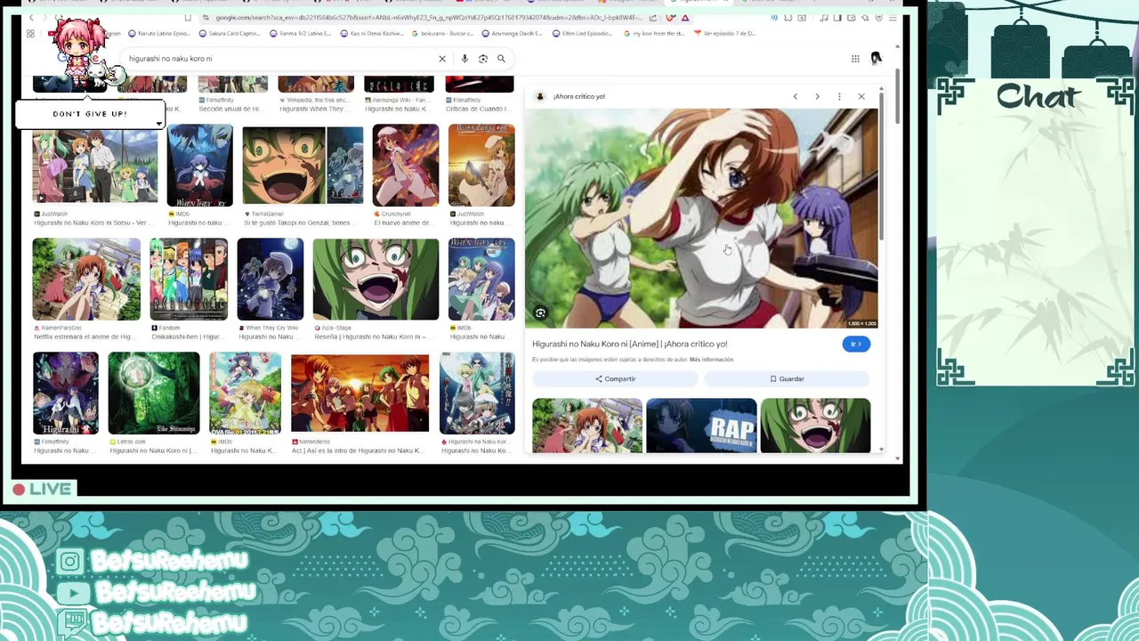Open the Kao ni Denai Kashiw... bookmark
1139x641 pixels.
coord(370,34)
